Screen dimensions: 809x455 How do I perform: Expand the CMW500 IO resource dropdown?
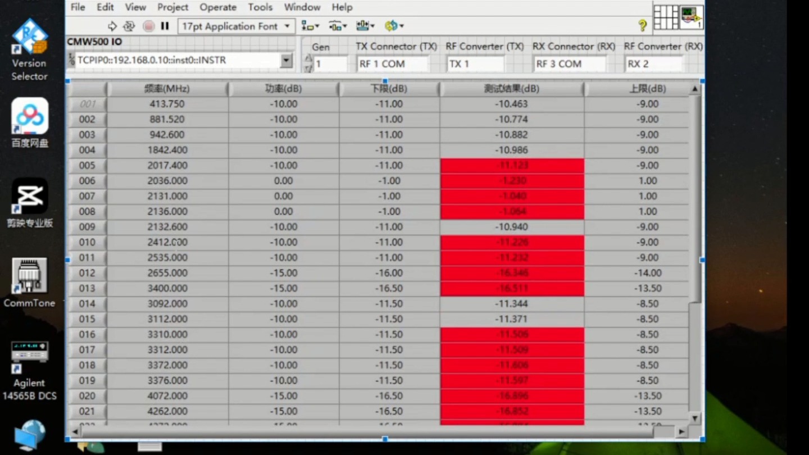[x=286, y=61]
